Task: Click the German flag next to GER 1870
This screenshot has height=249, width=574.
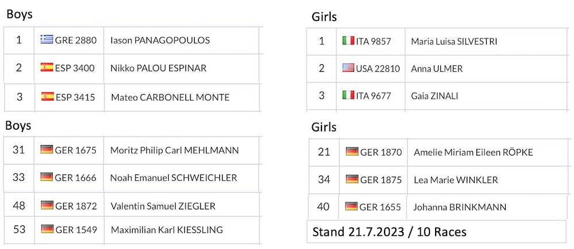Action: coord(352,151)
